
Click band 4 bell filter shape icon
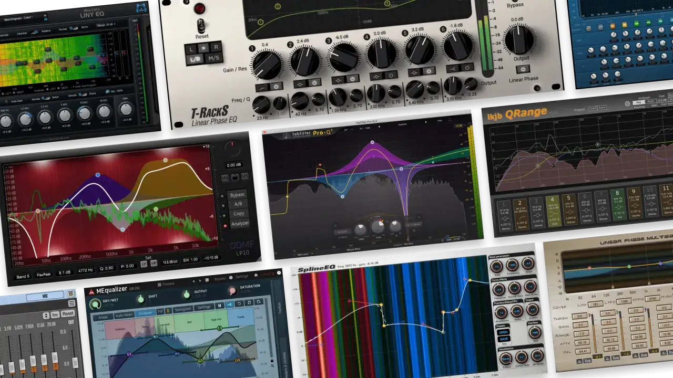click(x=376, y=76)
